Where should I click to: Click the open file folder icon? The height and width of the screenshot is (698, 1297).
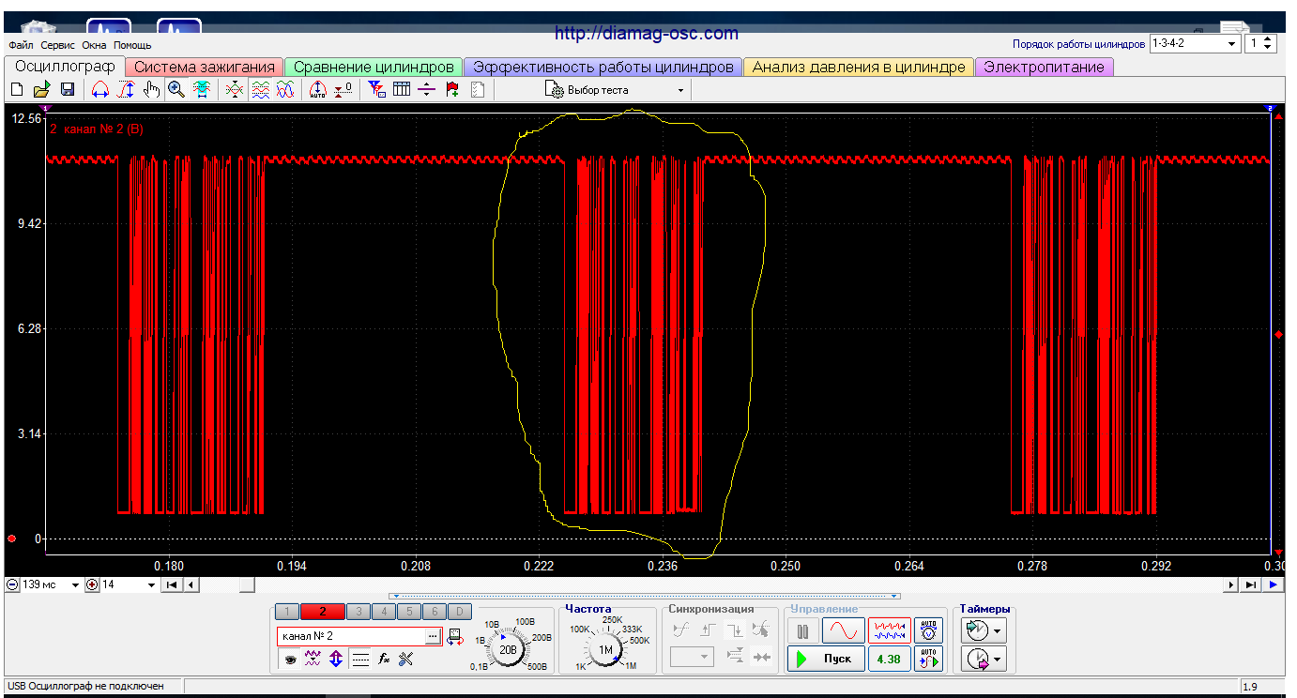[x=41, y=90]
